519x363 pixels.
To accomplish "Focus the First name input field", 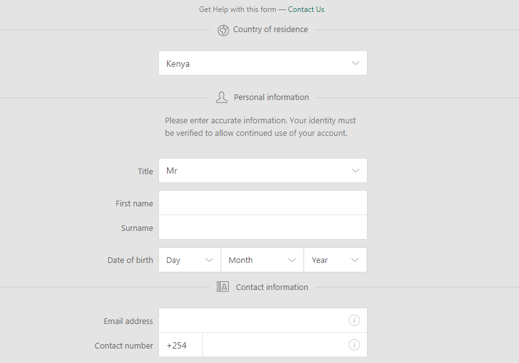I will click(x=263, y=203).
